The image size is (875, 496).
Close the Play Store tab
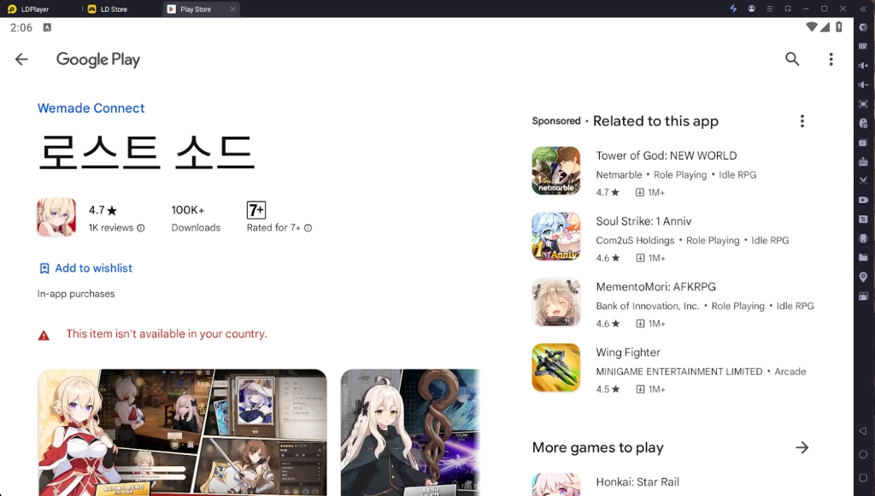[x=232, y=9]
